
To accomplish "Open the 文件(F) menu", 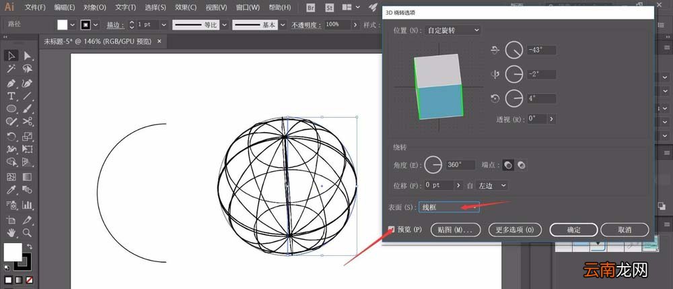I will click(x=35, y=7).
